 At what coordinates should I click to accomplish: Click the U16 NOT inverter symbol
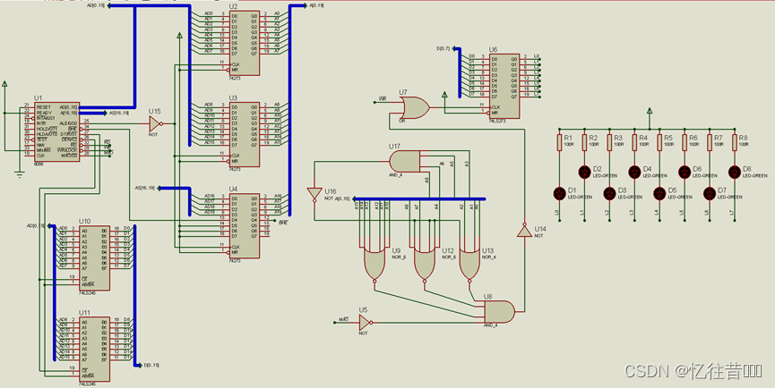(314, 193)
